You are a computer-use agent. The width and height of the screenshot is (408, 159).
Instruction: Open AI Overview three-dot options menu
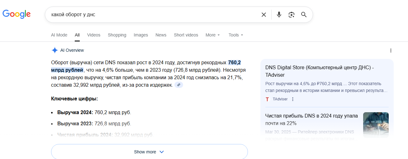point(391,51)
